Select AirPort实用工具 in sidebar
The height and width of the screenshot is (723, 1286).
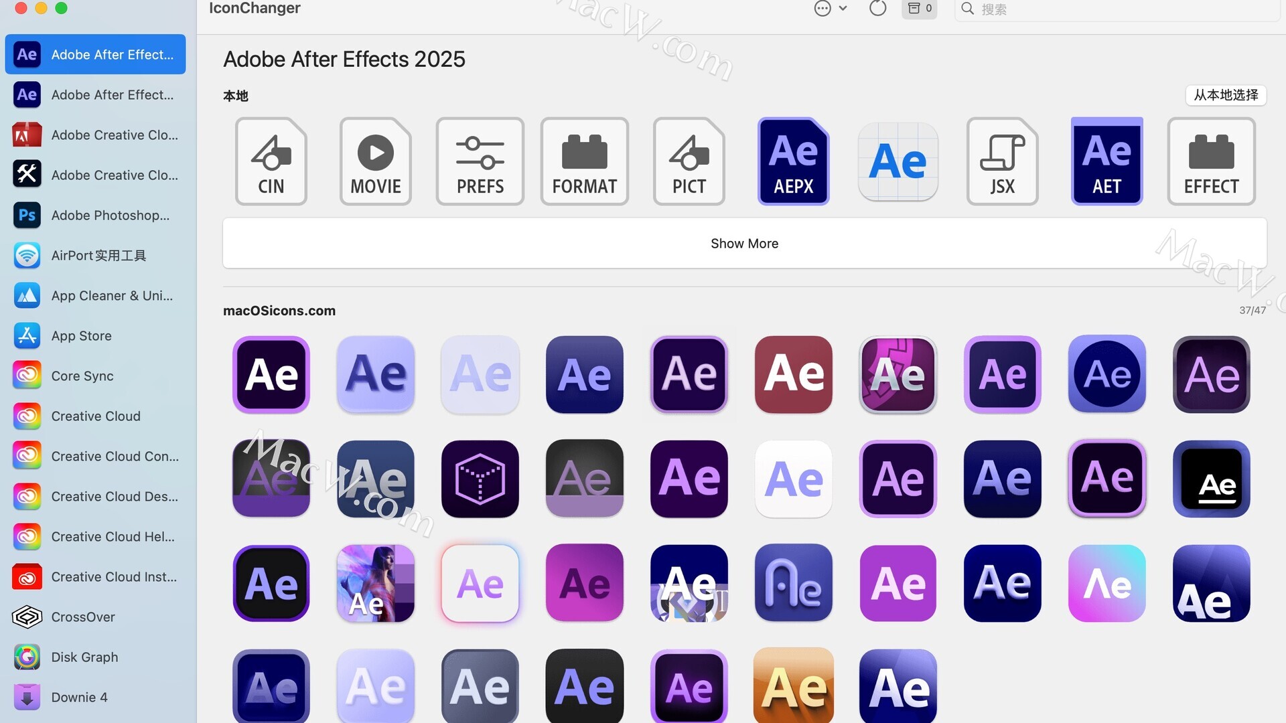pos(95,255)
